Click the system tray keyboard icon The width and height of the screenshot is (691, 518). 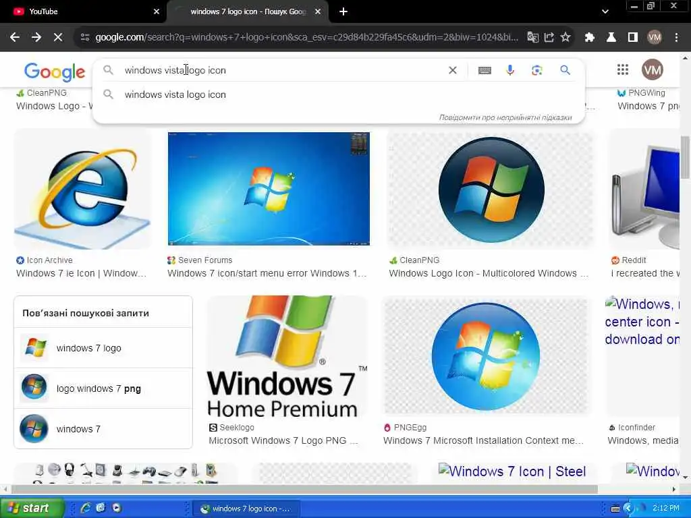coord(615,509)
